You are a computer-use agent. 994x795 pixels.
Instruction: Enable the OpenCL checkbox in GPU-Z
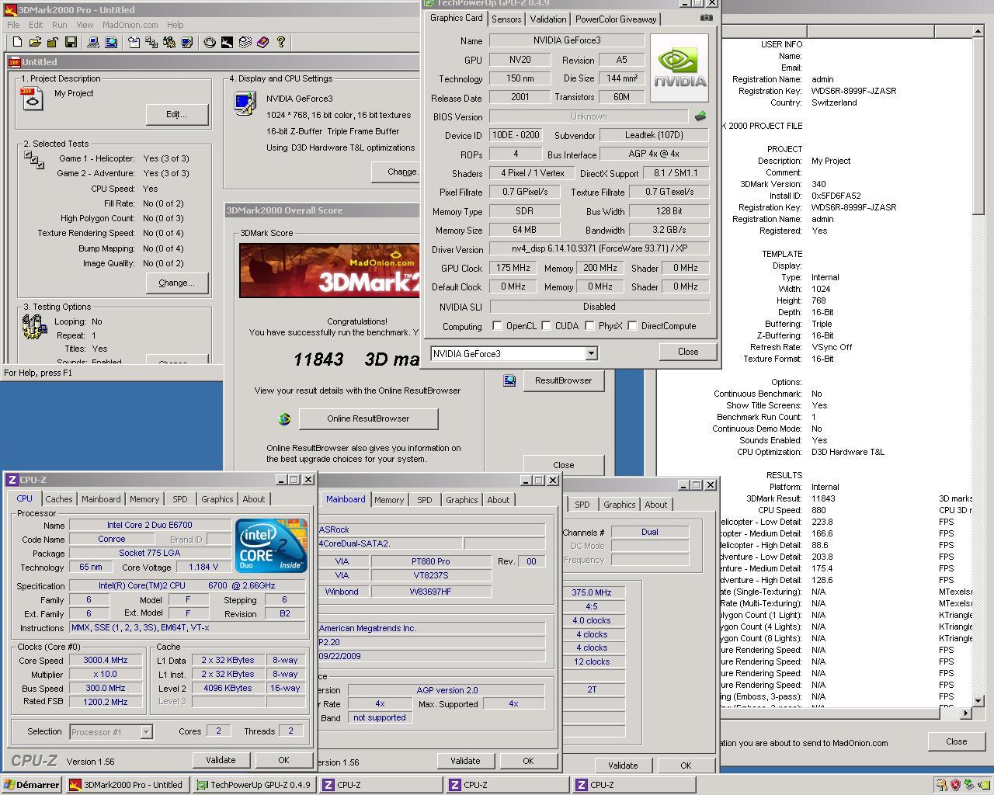click(x=498, y=326)
